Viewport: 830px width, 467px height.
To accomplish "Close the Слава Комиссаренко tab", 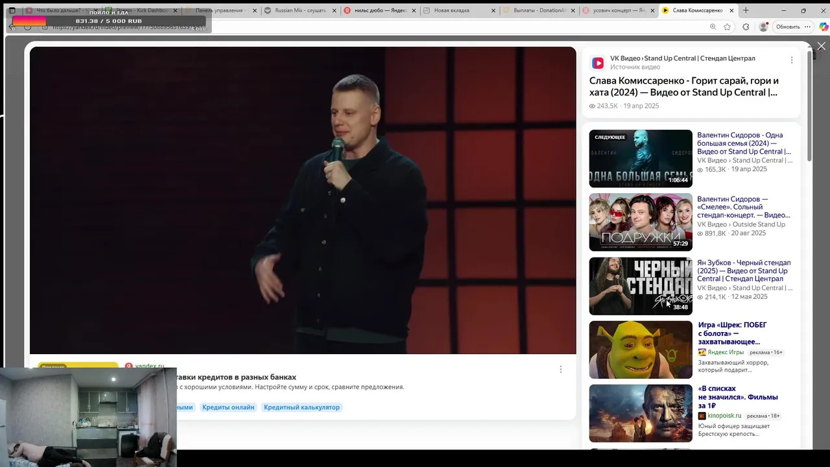I will [x=732, y=10].
